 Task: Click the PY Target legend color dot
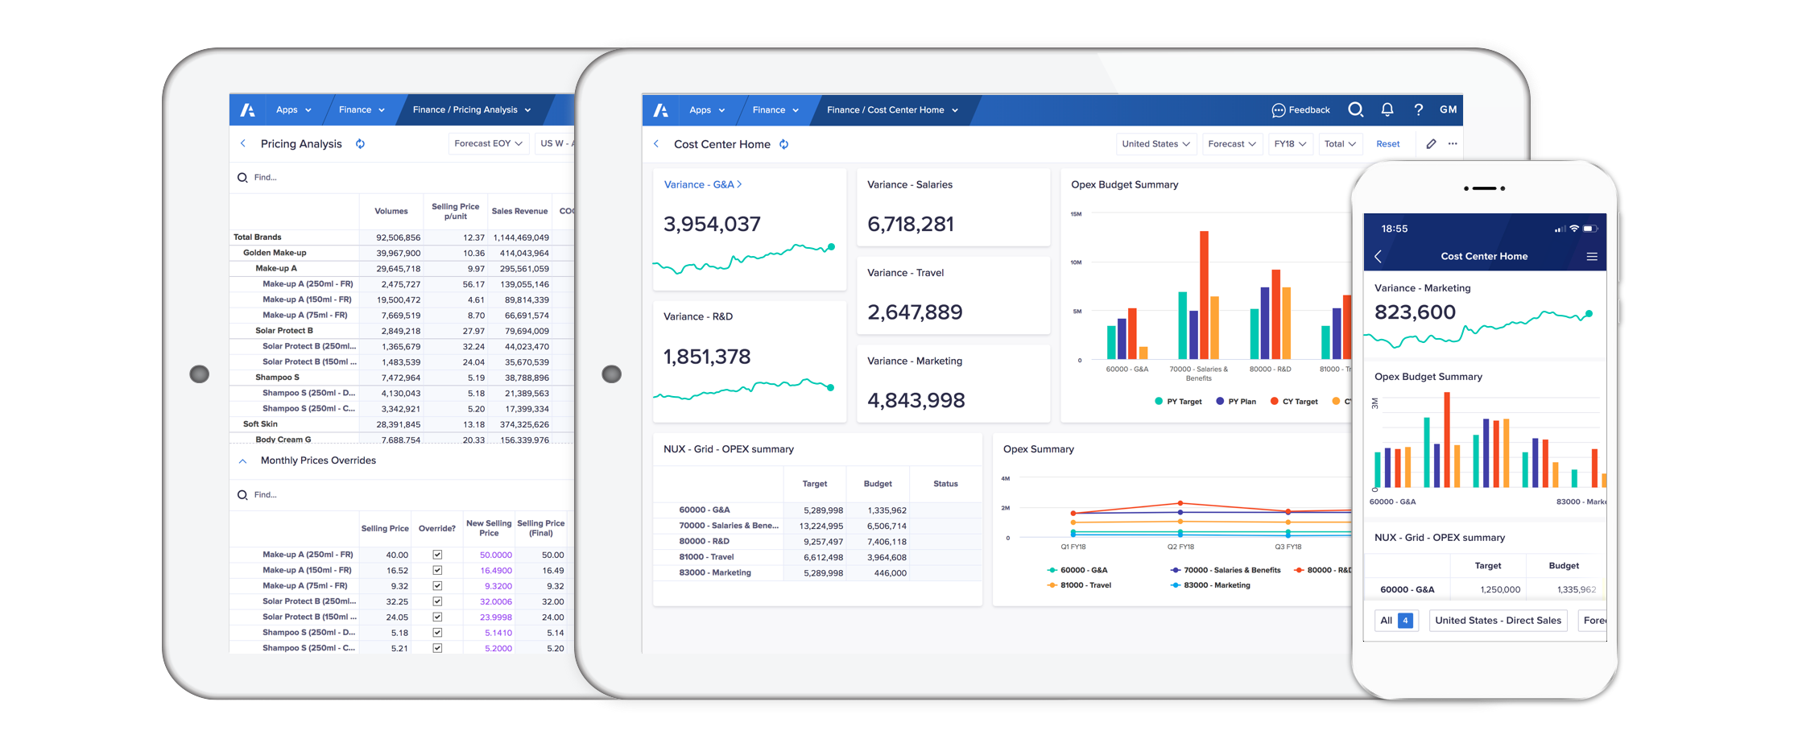tap(1158, 401)
